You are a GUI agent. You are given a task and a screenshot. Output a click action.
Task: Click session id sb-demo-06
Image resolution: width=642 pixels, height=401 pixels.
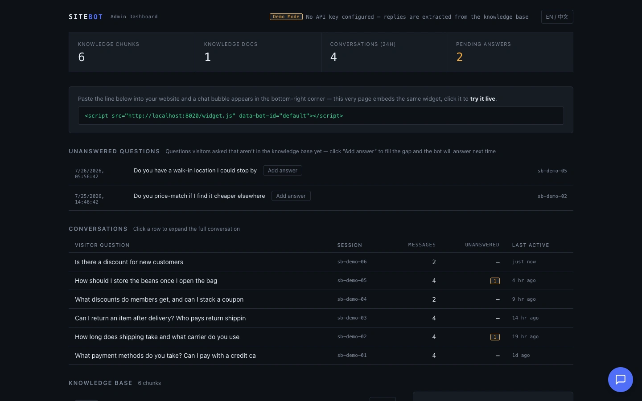coord(352,262)
